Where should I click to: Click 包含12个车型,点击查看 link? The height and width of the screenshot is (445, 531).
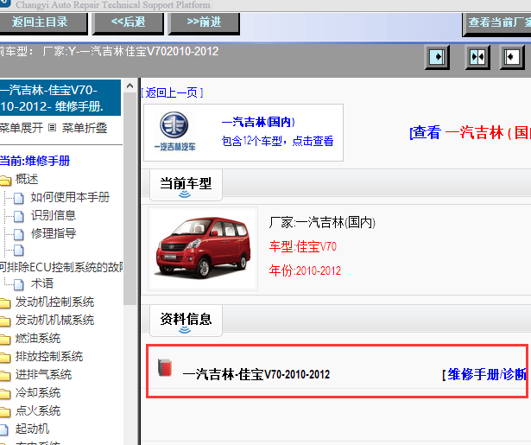tap(277, 141)
